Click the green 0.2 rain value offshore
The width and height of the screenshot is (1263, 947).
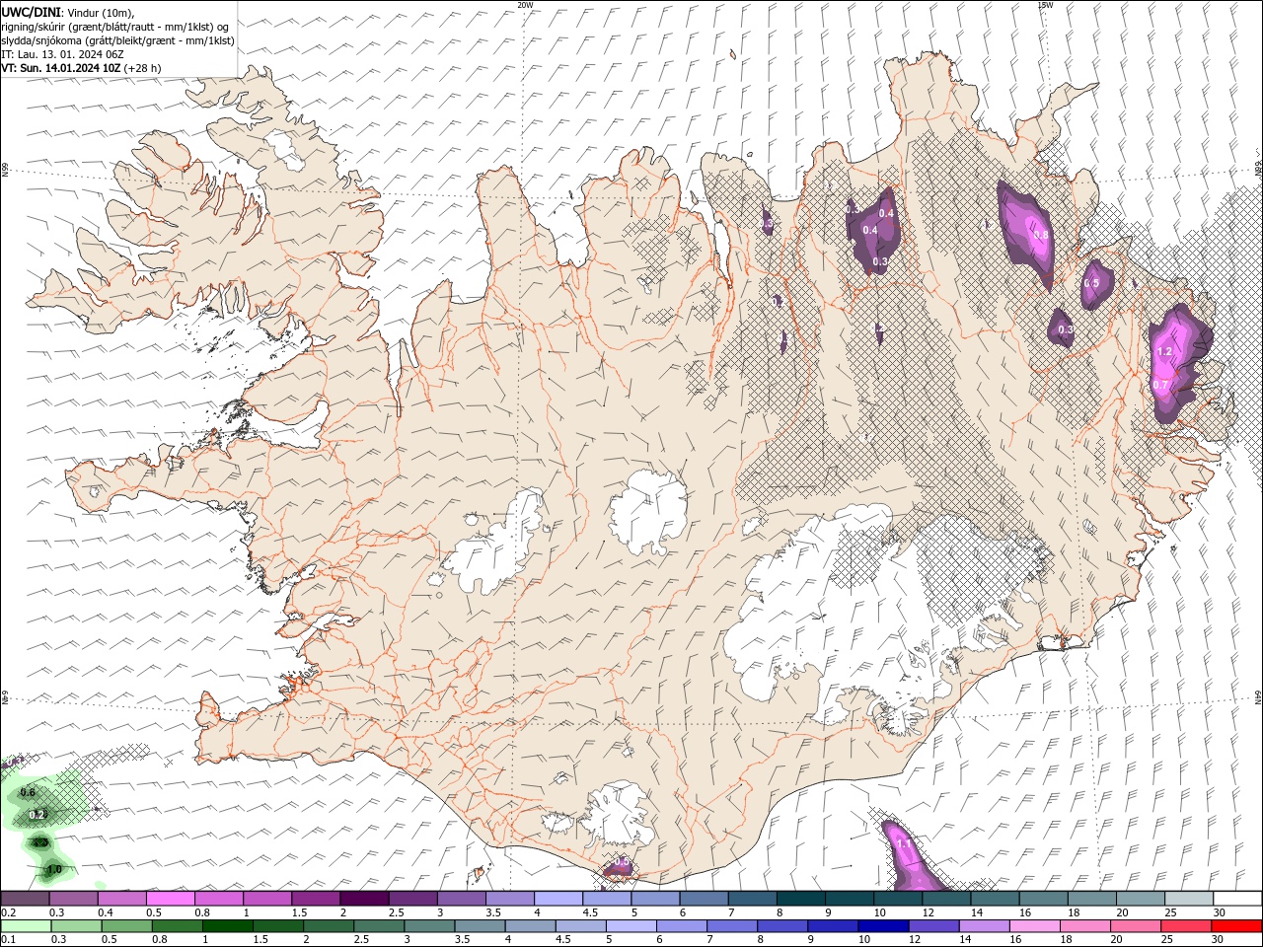(x=37, y=815)
